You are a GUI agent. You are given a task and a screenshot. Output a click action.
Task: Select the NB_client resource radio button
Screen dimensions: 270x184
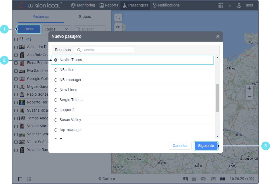pyautogui.click(x=56, y=70)
